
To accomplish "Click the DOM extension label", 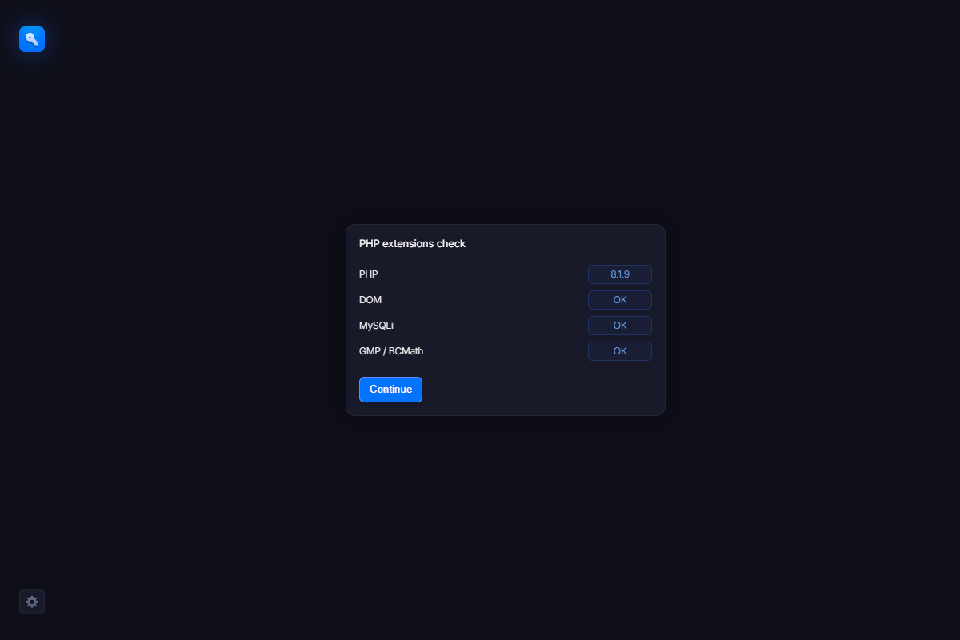I will (x=370, y=299).
